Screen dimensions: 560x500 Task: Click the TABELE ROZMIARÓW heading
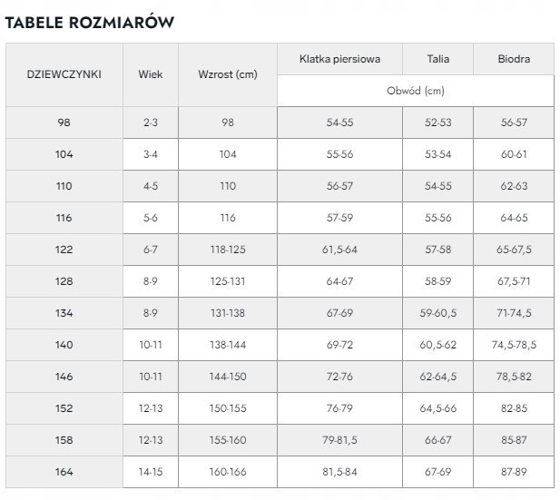click(x=89, y=21)
